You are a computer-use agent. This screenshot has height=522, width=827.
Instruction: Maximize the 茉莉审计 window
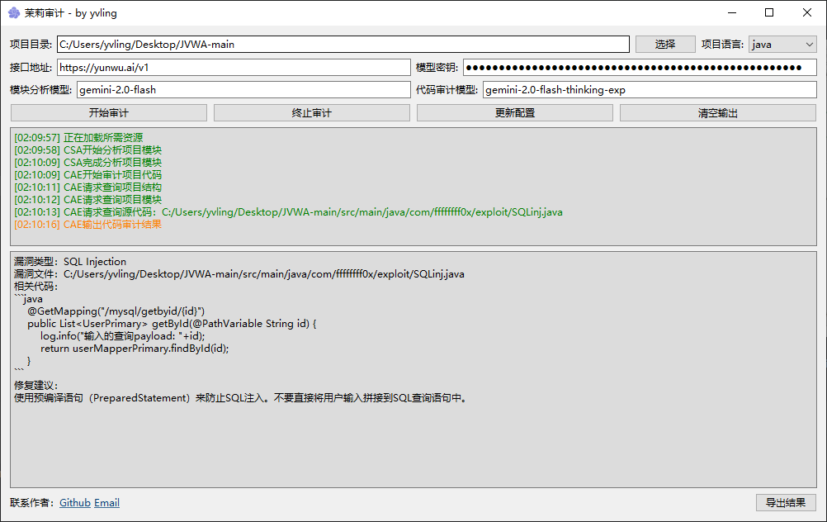(769, 12)
